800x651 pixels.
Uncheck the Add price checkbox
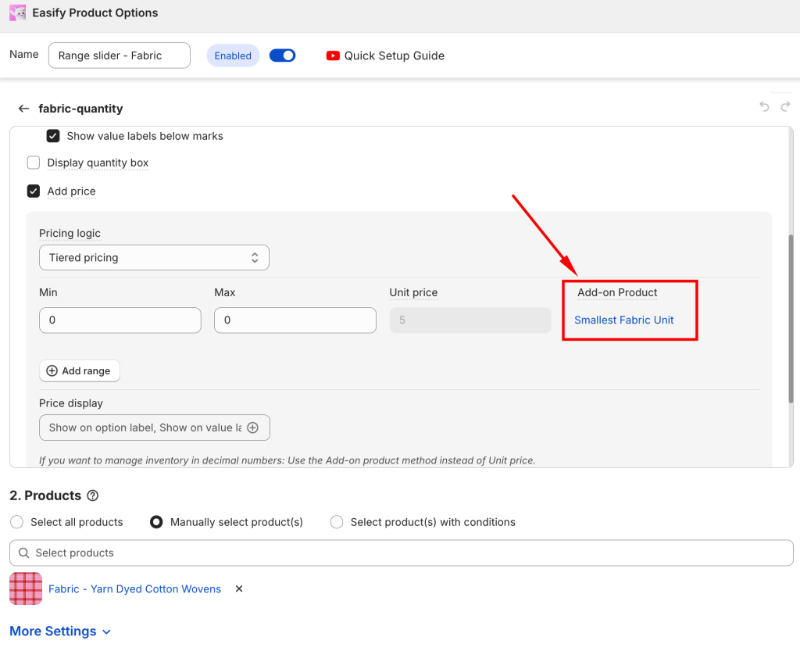[x=34, y=191]
